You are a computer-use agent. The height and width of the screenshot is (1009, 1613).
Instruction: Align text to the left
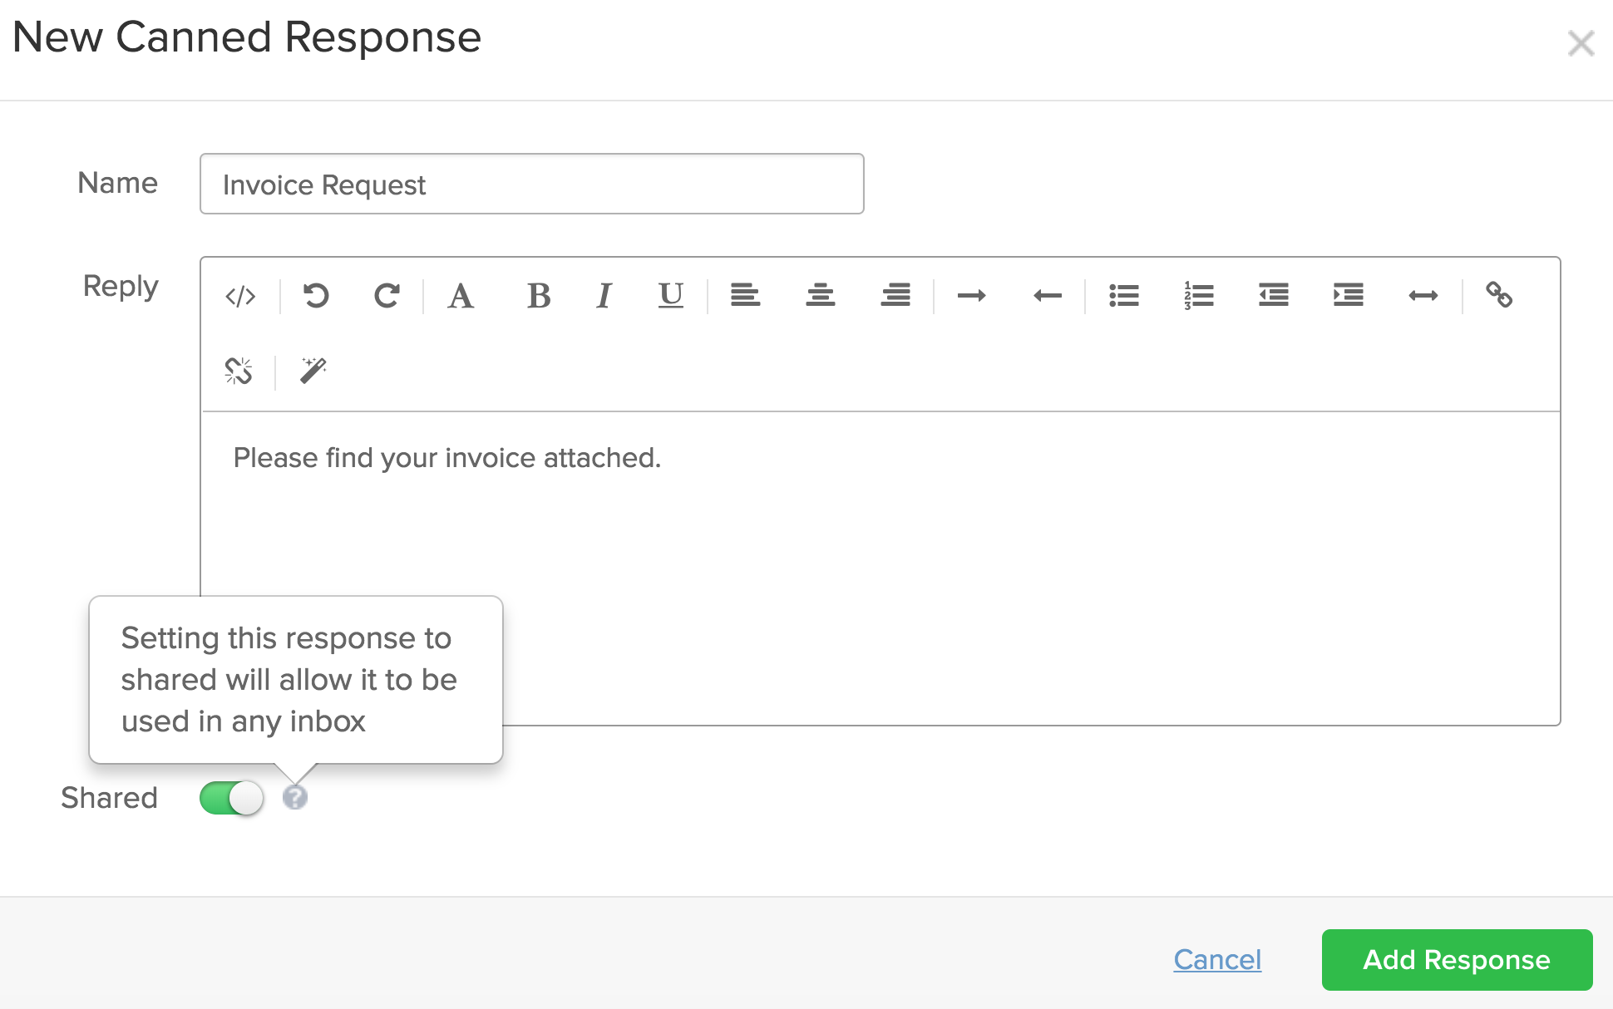pos(745,296)
